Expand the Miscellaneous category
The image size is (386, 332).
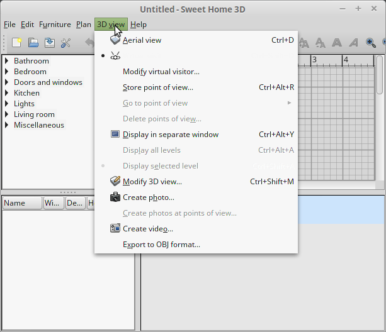tap(7, 125)
